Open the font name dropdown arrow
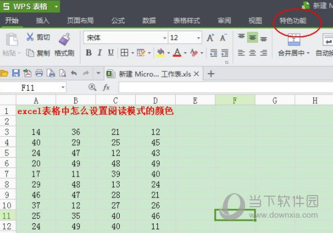 165,38
